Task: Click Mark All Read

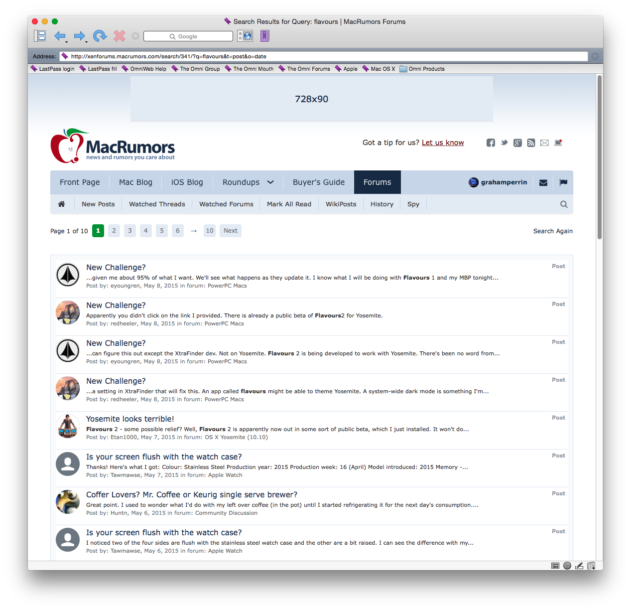Action: (289, 204)
